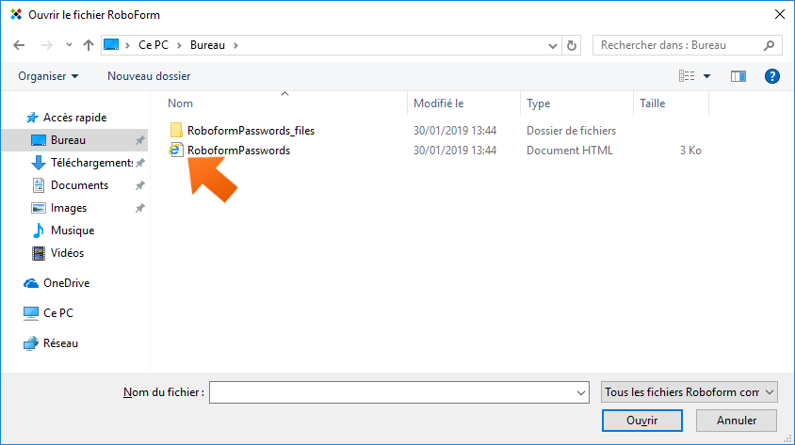This screenshot has width=795, height=445.
Task: Select Ce PC in the breadcrumb path
Action: [154, 45]
